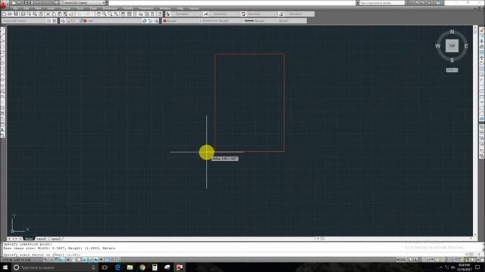Select the Multiline Text tool

tap(2, 131)
